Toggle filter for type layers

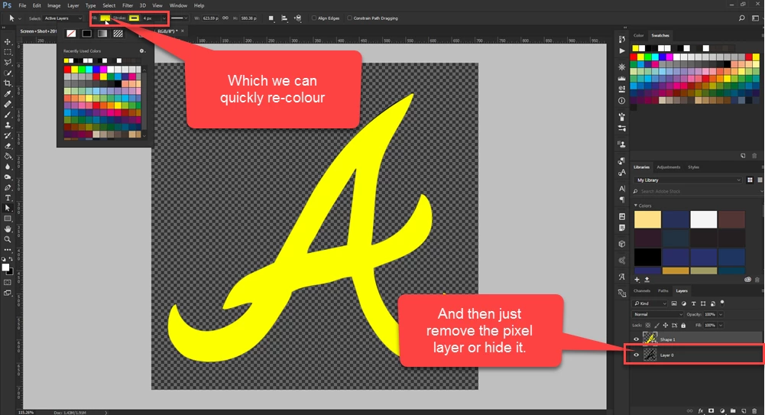tap(693, 303)
